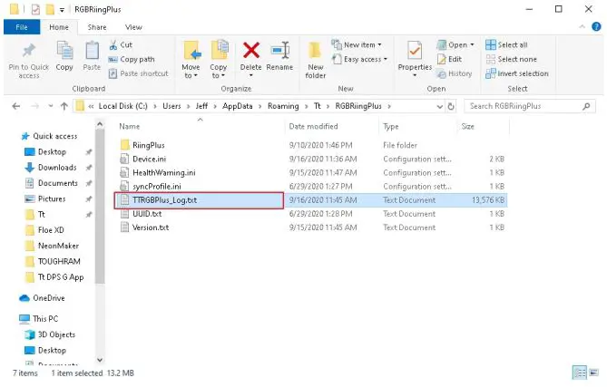
Task: Open address bar history dropdown
Action: coord(440,106)
